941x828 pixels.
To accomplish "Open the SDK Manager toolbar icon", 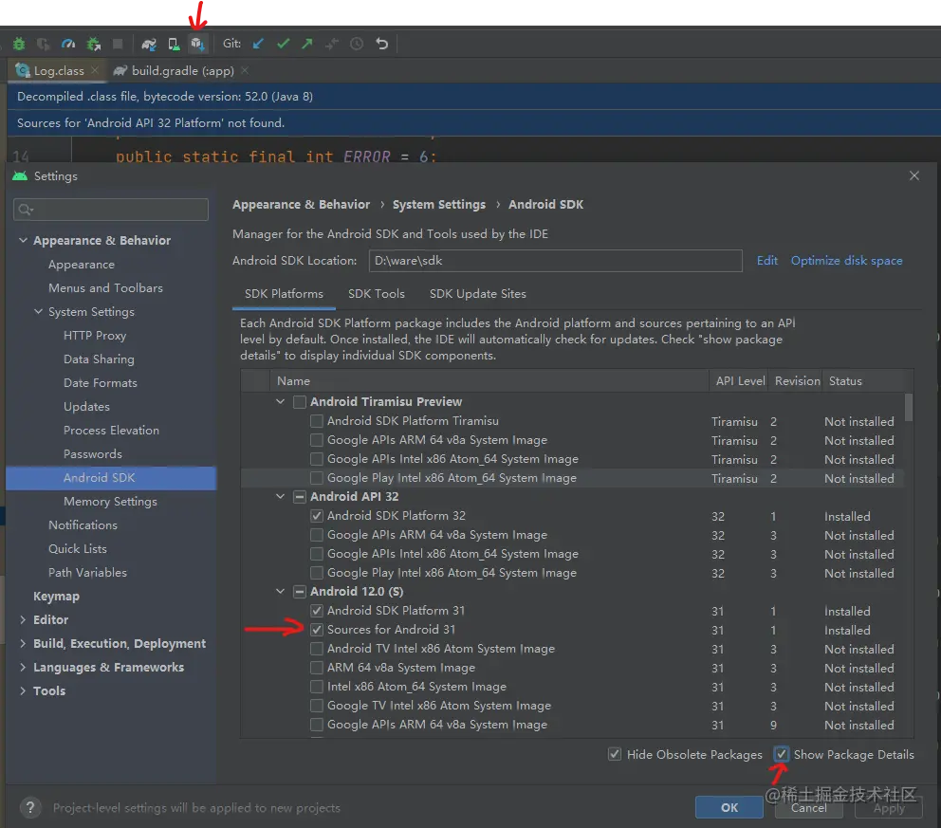I will click(x=198, y=44).
